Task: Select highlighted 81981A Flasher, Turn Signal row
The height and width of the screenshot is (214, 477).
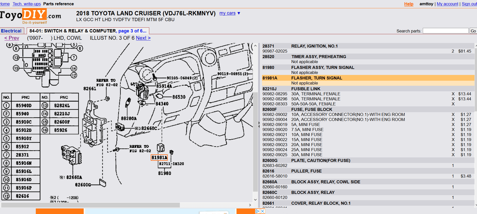Action: pyautogui.click(x=368, y=78)
